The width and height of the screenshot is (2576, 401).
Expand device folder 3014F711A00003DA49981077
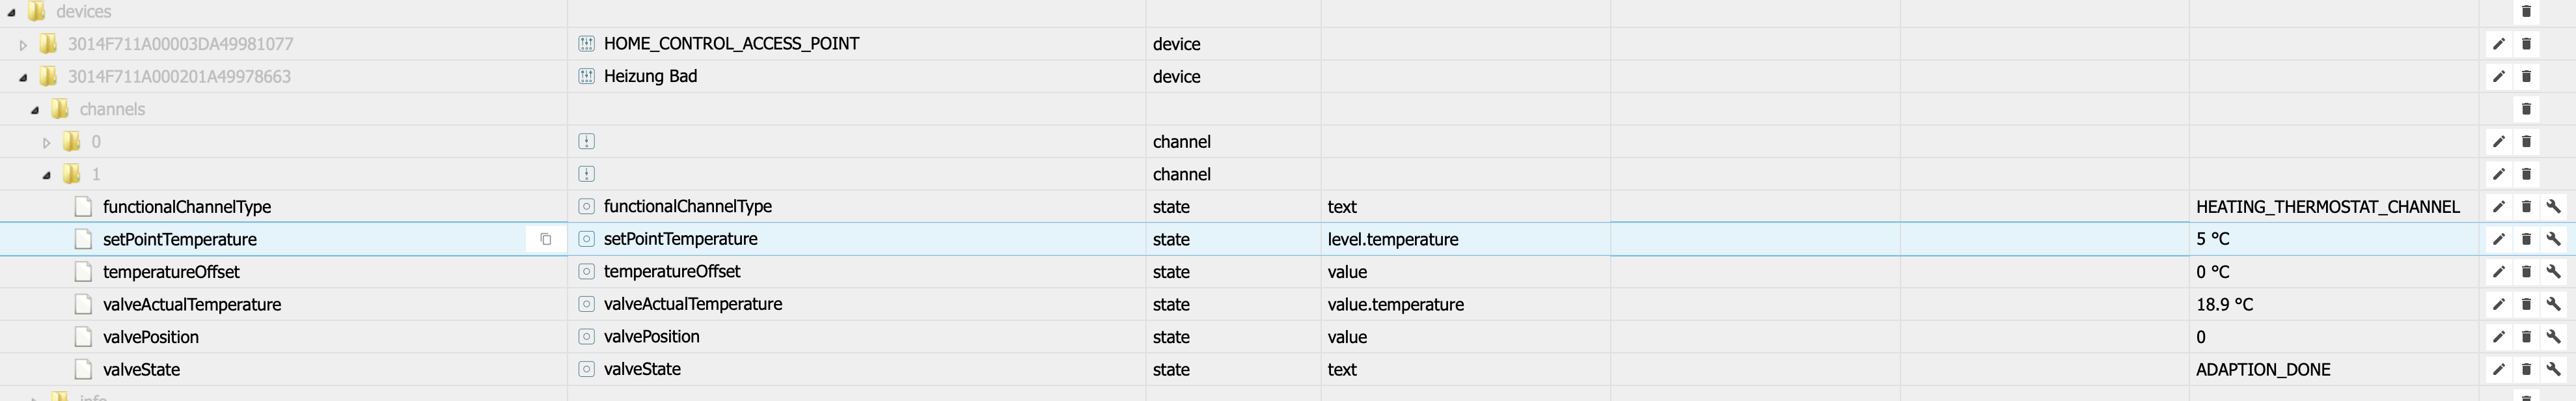(x=23, y=45)
